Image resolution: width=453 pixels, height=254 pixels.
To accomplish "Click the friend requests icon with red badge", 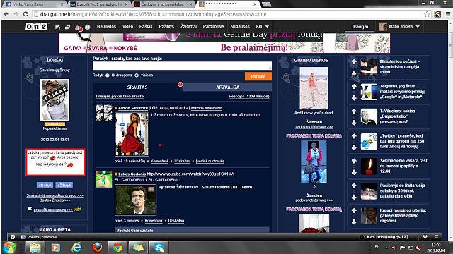I will pyautogui.click(x=78, y=28).
